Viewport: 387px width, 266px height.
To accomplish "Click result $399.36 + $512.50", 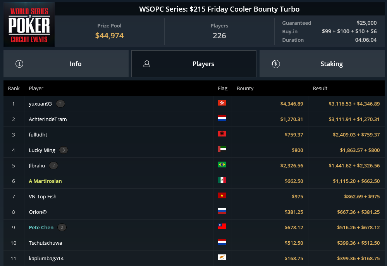I will coord(358,243).
